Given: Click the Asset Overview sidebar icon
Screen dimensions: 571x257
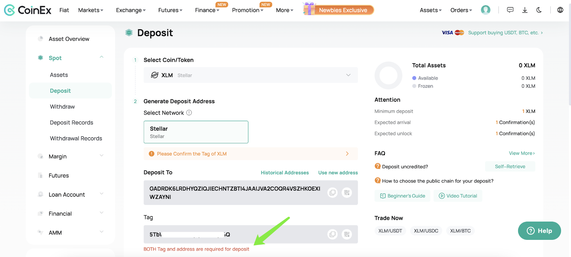Looking at the screenshot, I should click(x=40, y=39).
